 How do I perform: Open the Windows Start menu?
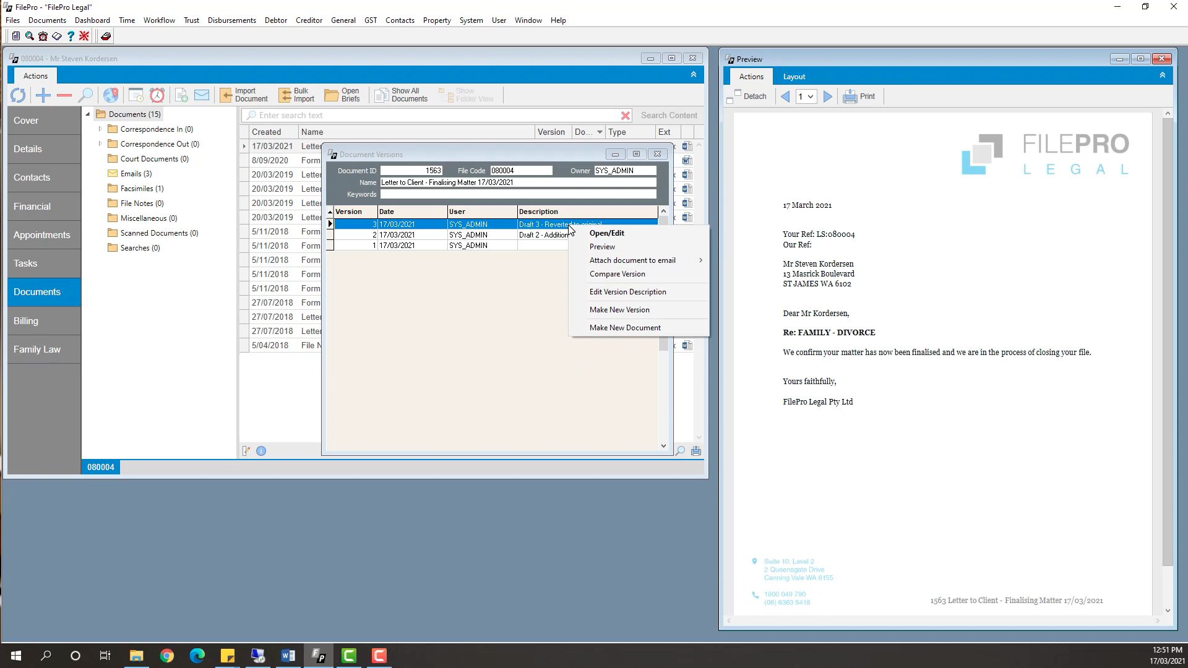16,656
